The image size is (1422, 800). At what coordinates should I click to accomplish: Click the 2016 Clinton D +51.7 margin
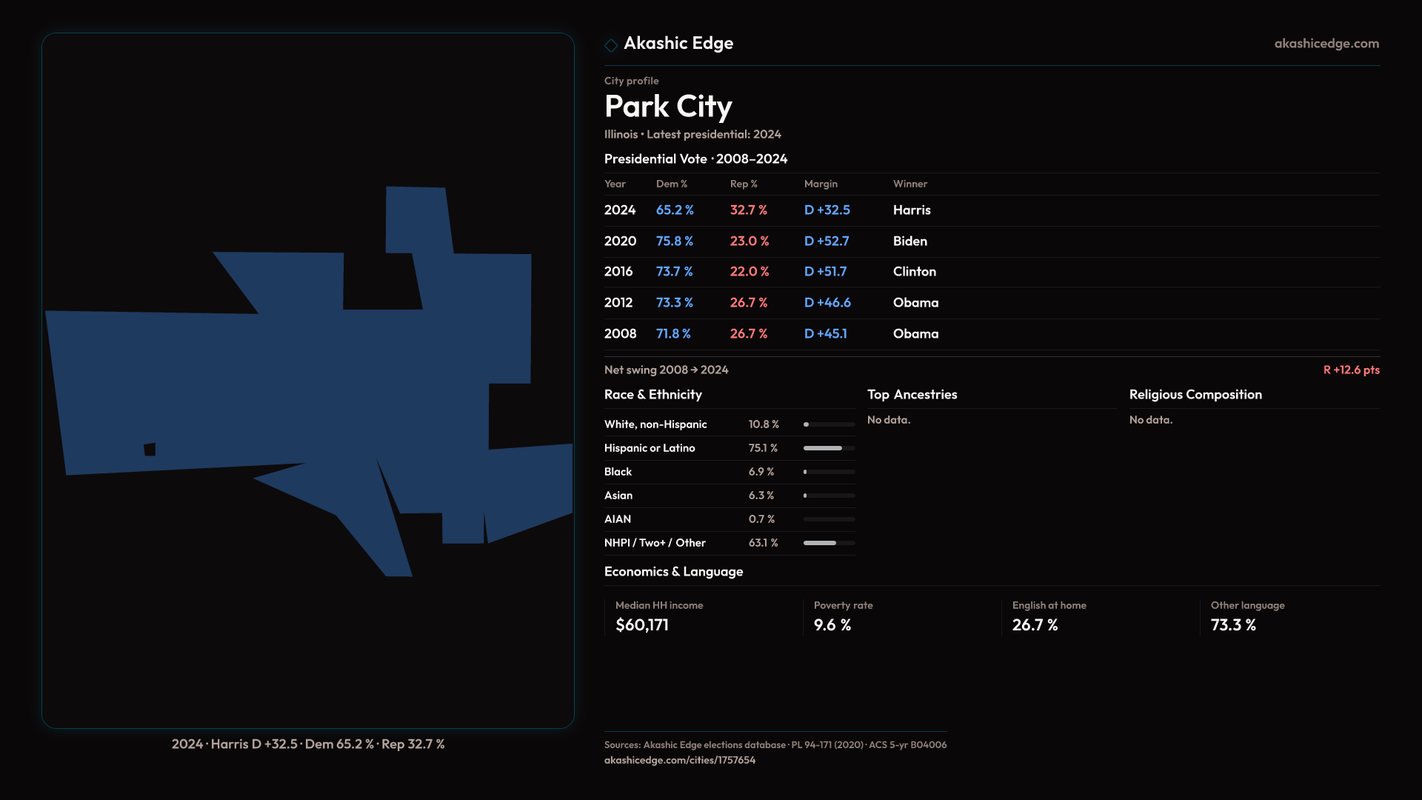pos(825,272)
